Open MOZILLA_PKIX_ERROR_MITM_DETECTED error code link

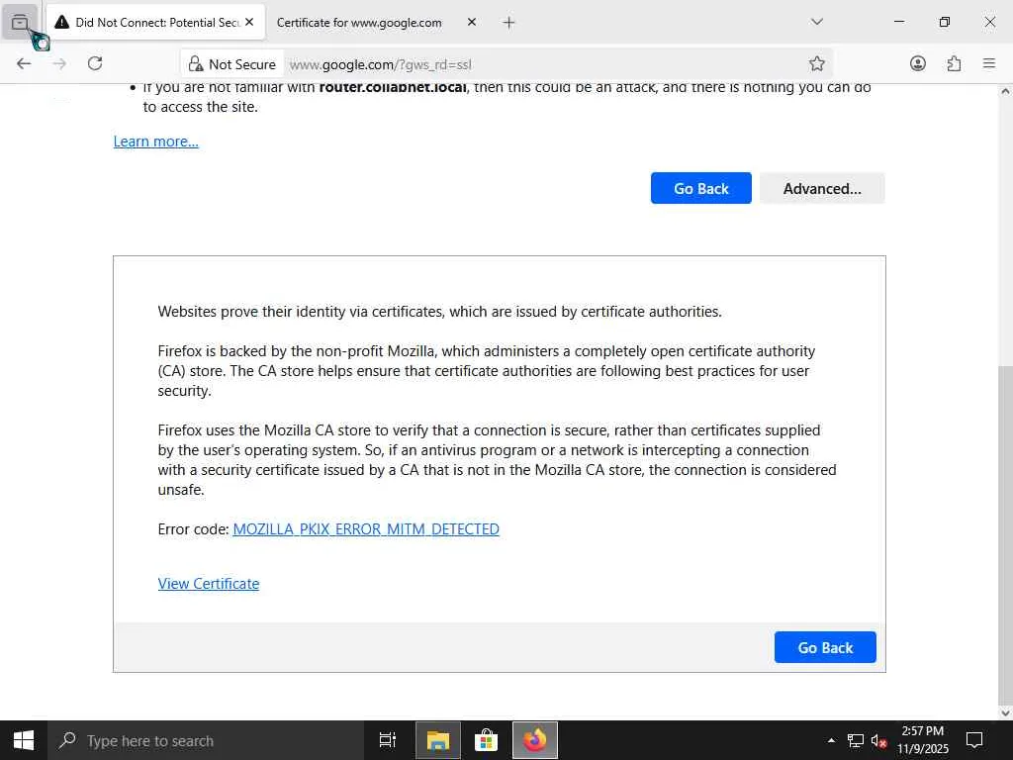coord(366,529)
